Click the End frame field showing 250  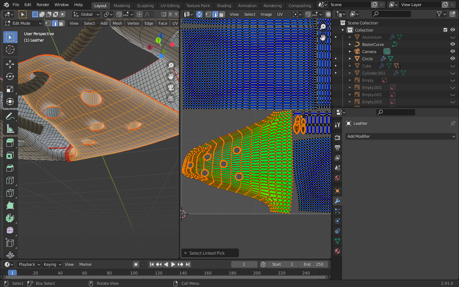(x=314, y=264)
